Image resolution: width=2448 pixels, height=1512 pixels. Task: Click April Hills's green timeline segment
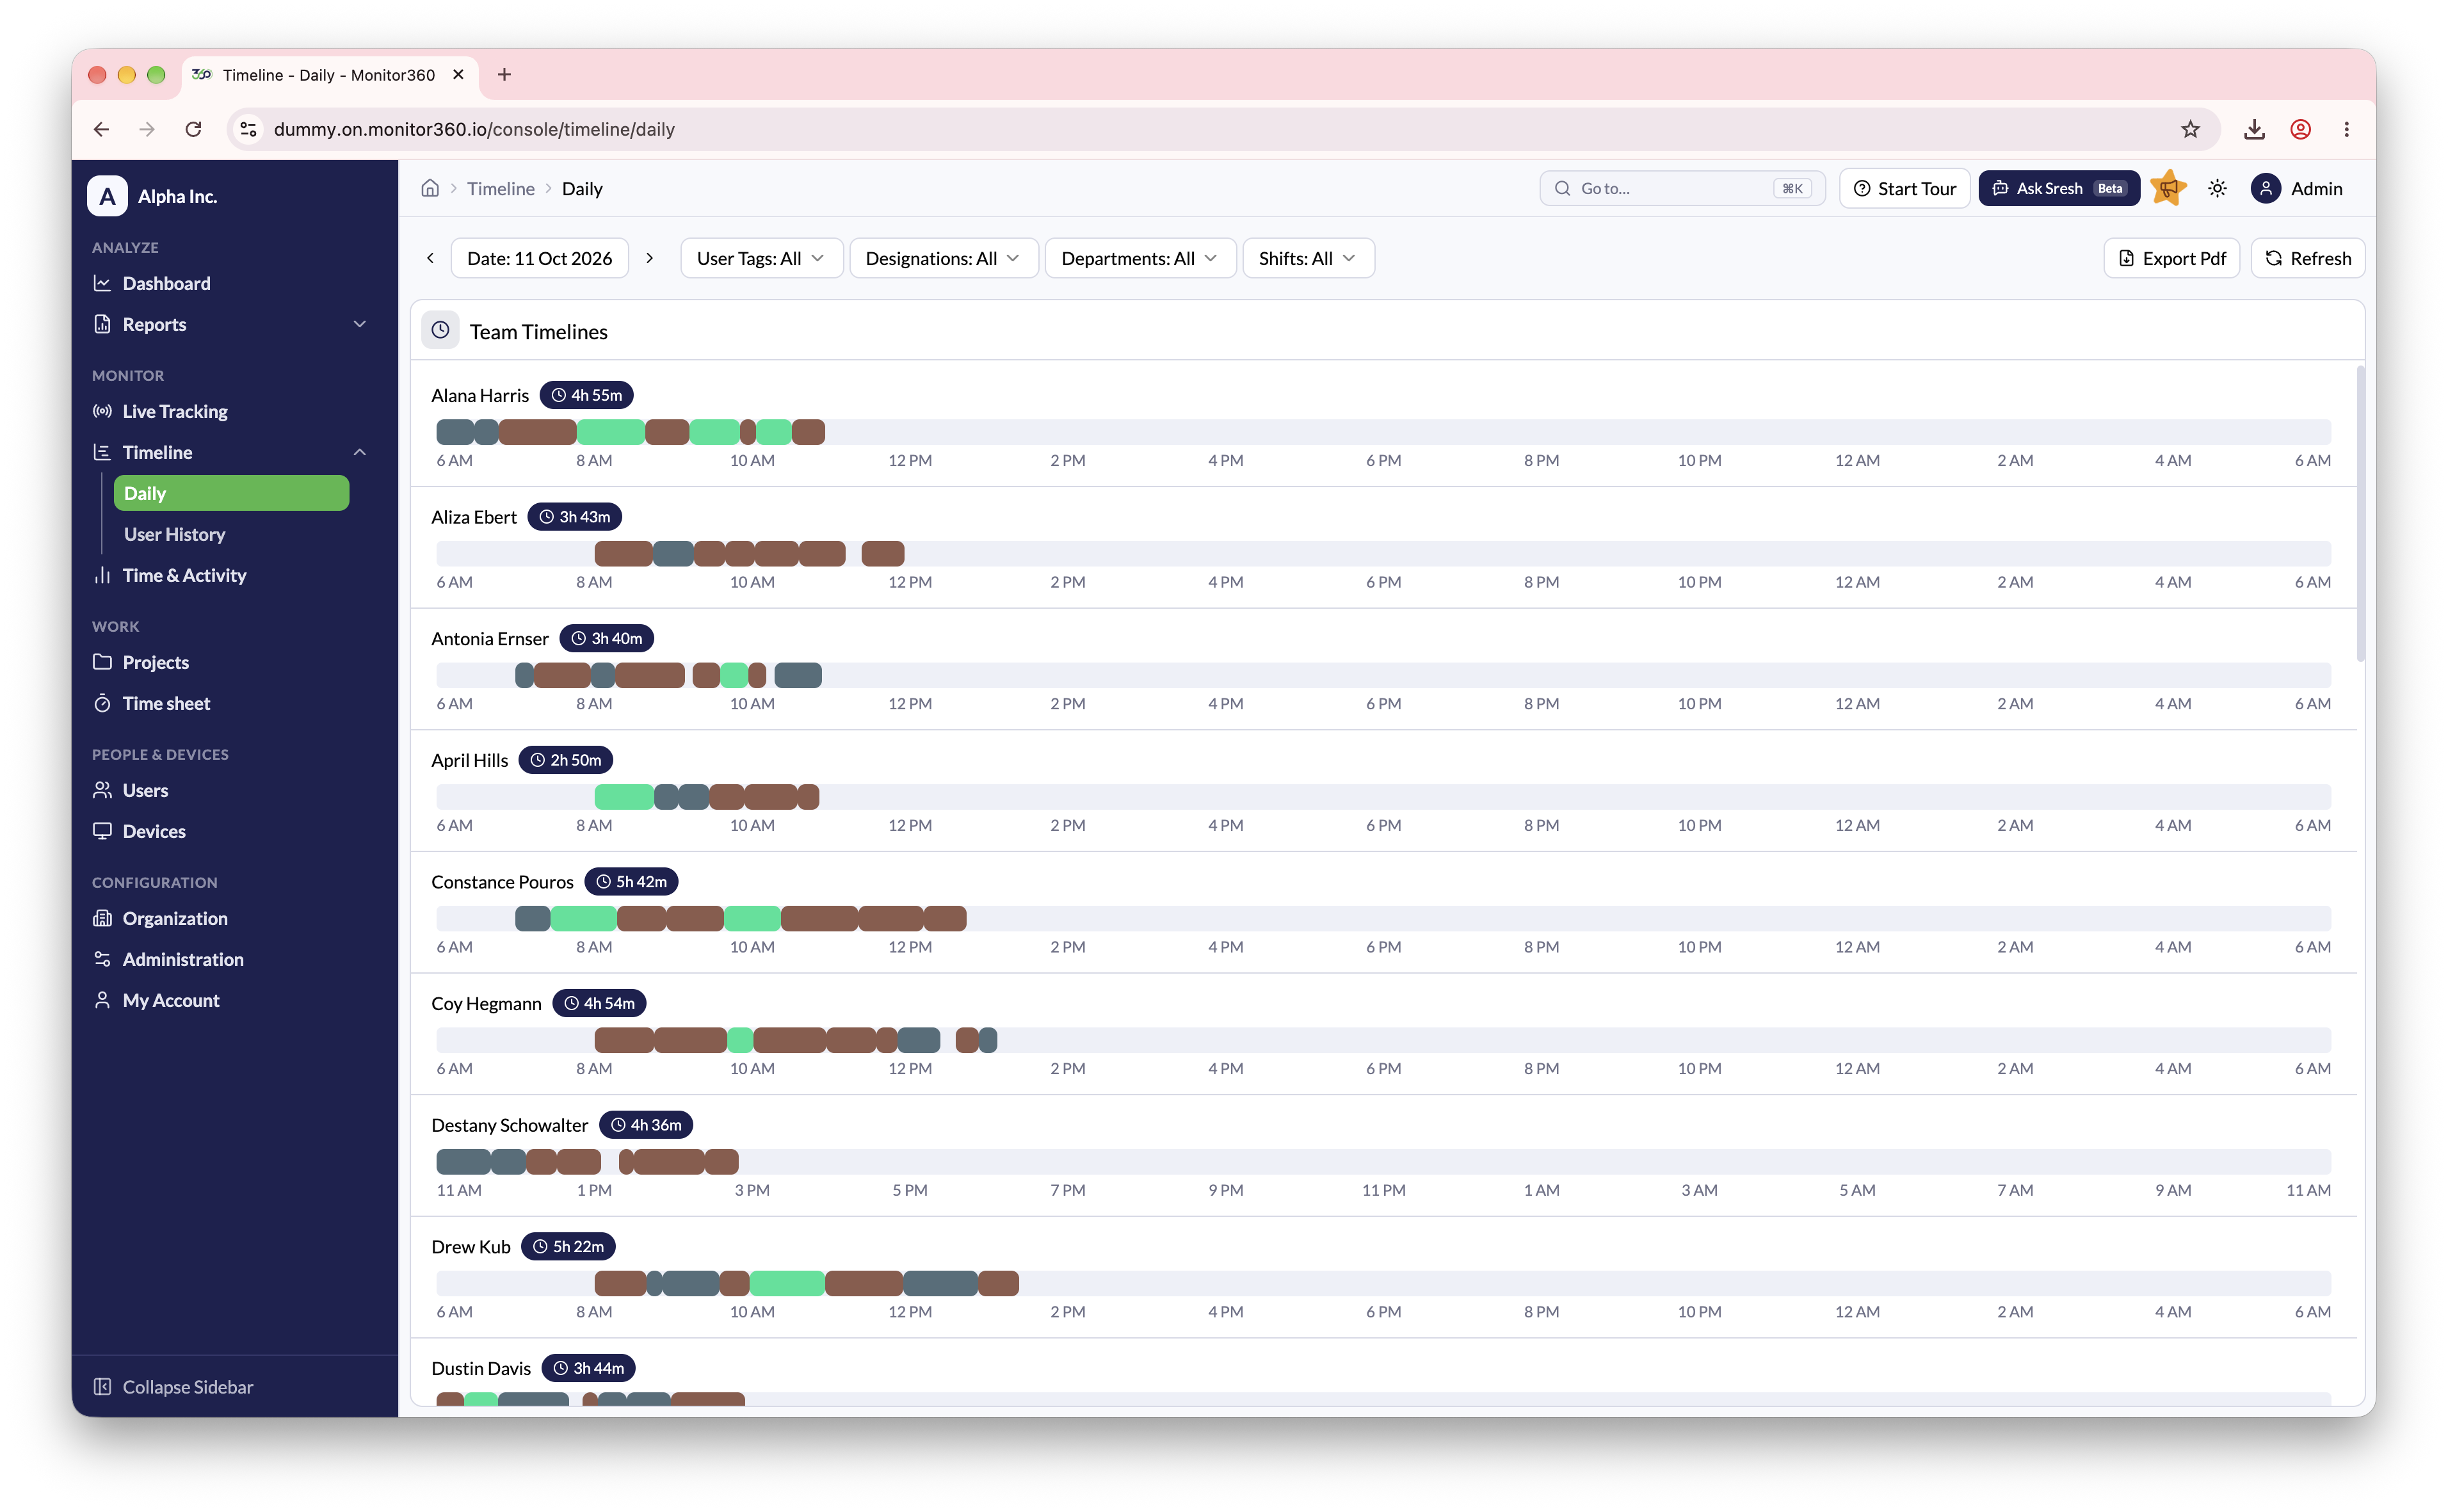(623, 797)
